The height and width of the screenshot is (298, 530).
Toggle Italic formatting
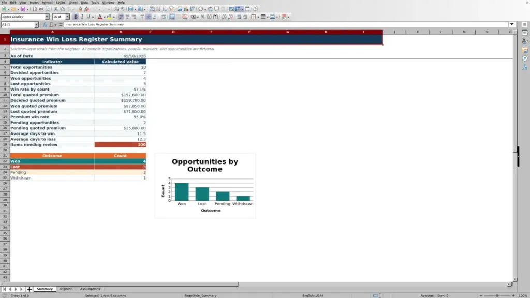click(x=82, y=17)
